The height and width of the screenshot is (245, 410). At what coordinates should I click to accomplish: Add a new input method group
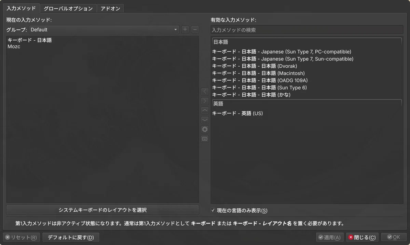click(x=185, y=30)
